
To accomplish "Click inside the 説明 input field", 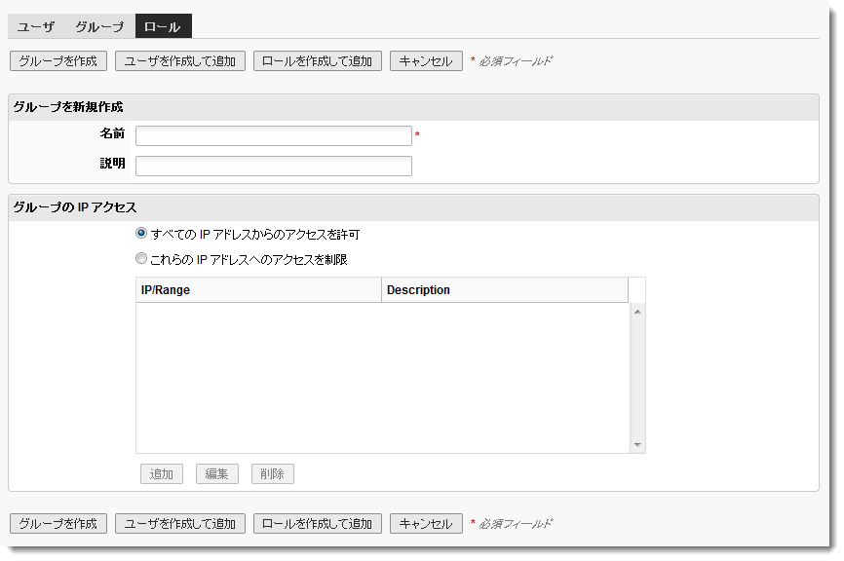I will tap(273, 165).
